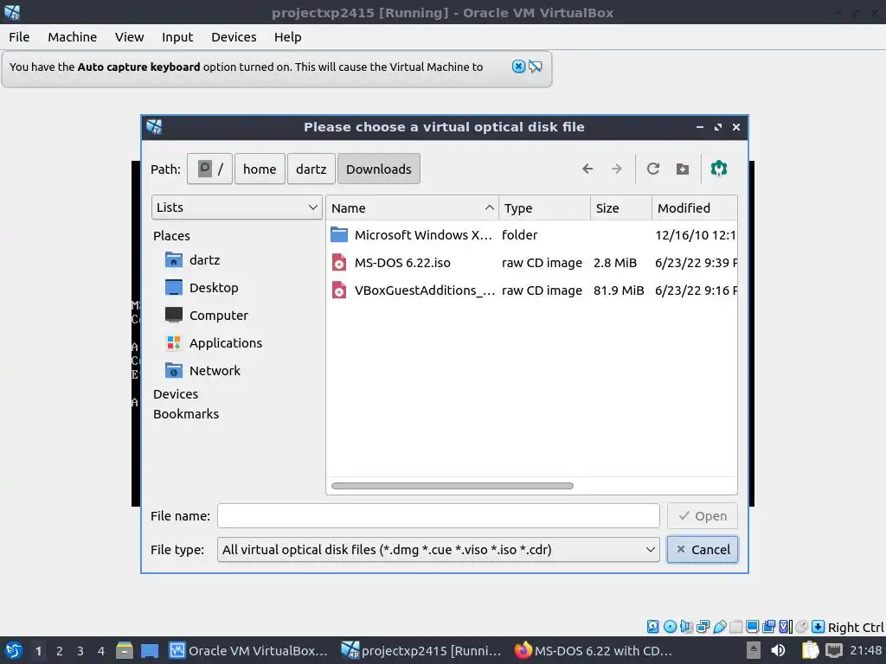Click the notification's do-not-show-again icon
The image size is (886, 664).
click(535, 67)
